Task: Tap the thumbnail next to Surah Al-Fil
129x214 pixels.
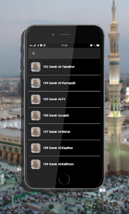Action: pos(36,99)
